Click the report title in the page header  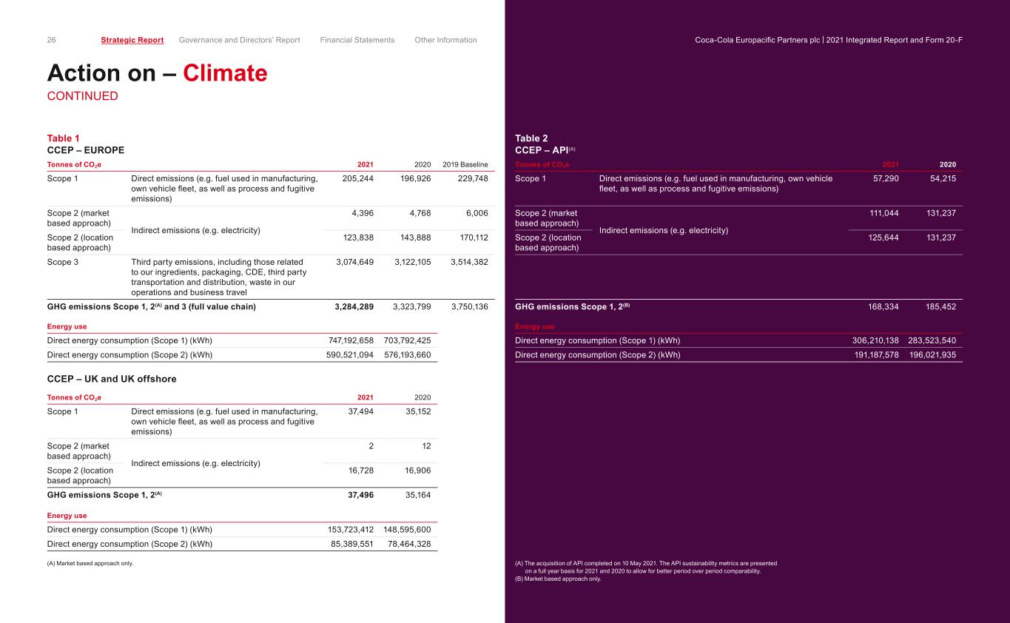coord(829,40)
